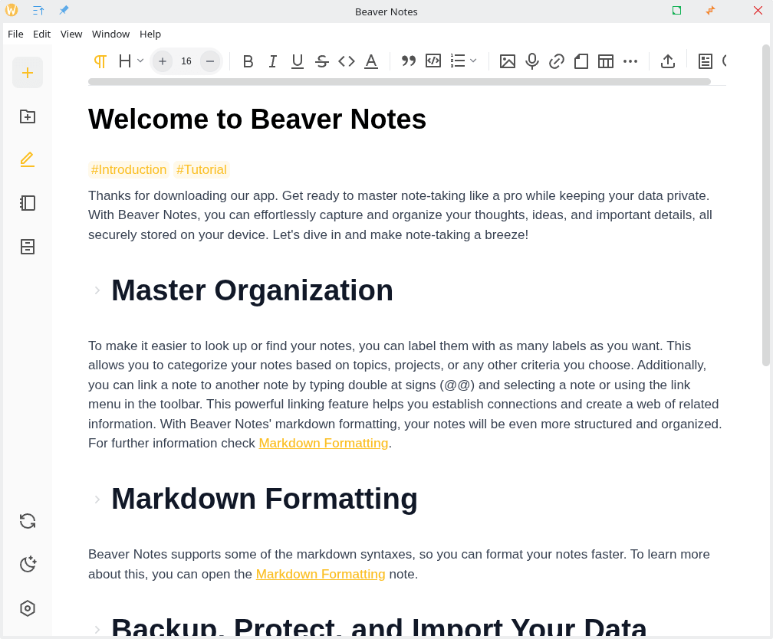Open settings from the sidebar
The width and height of the screenshot is (773, 639).
tap(28, 608)
